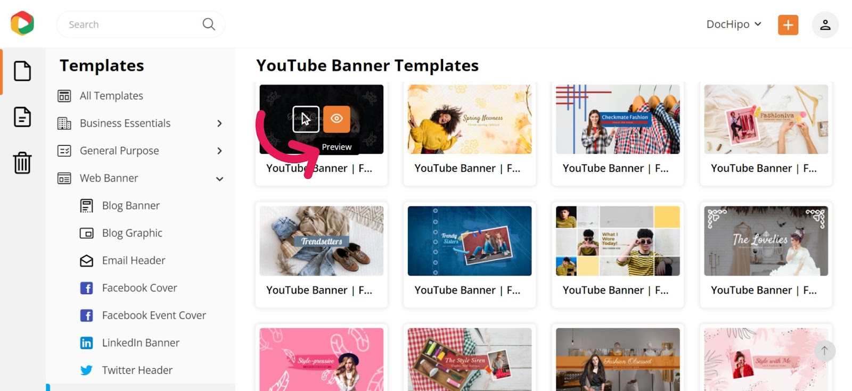Click the title under Trendsetters template
Viewport: 852px width, 391px height.
point(319,290)
